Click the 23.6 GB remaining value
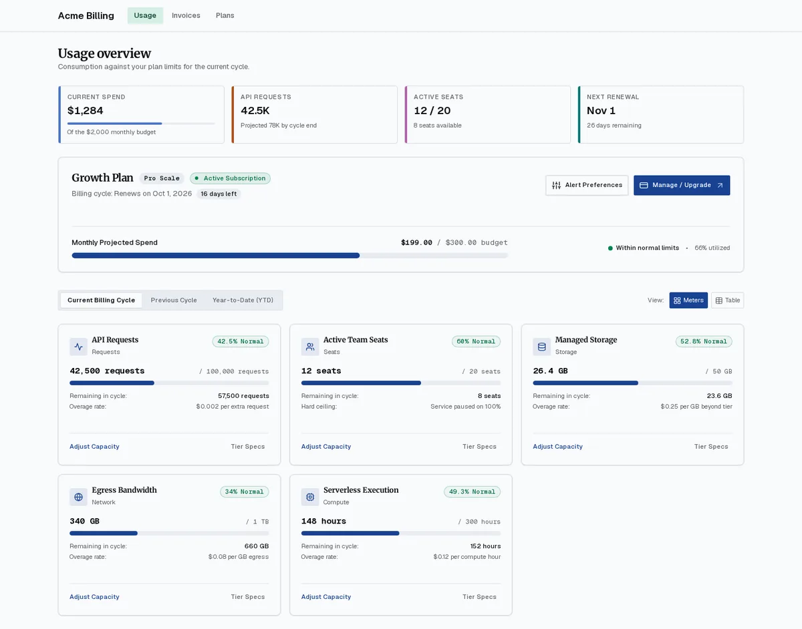Viewport: 802px width, 629px height. click(720, 396)
